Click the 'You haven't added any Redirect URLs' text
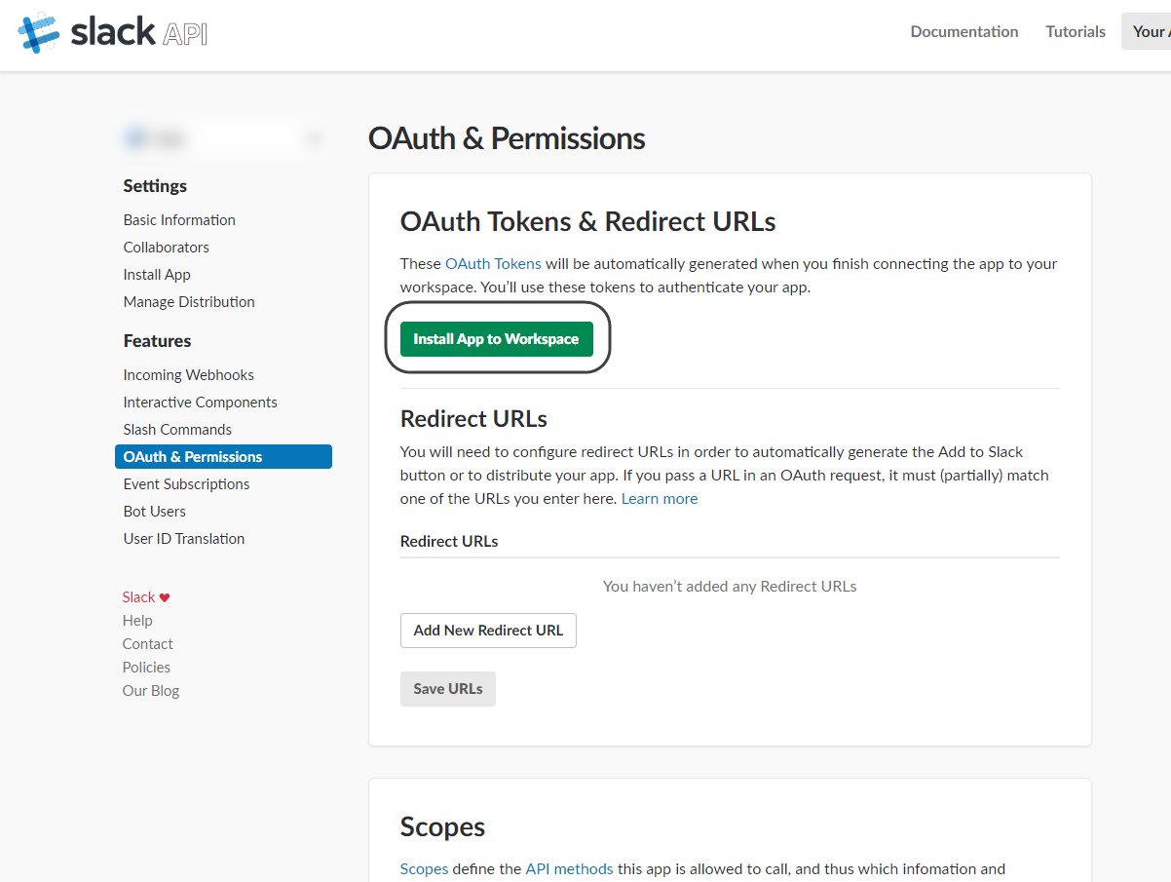 [x=730, y=587]
